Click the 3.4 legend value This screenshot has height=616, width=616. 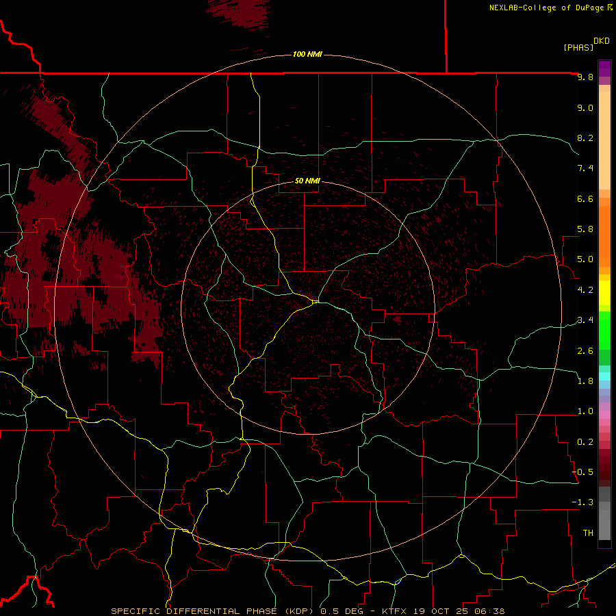(585, 320)
